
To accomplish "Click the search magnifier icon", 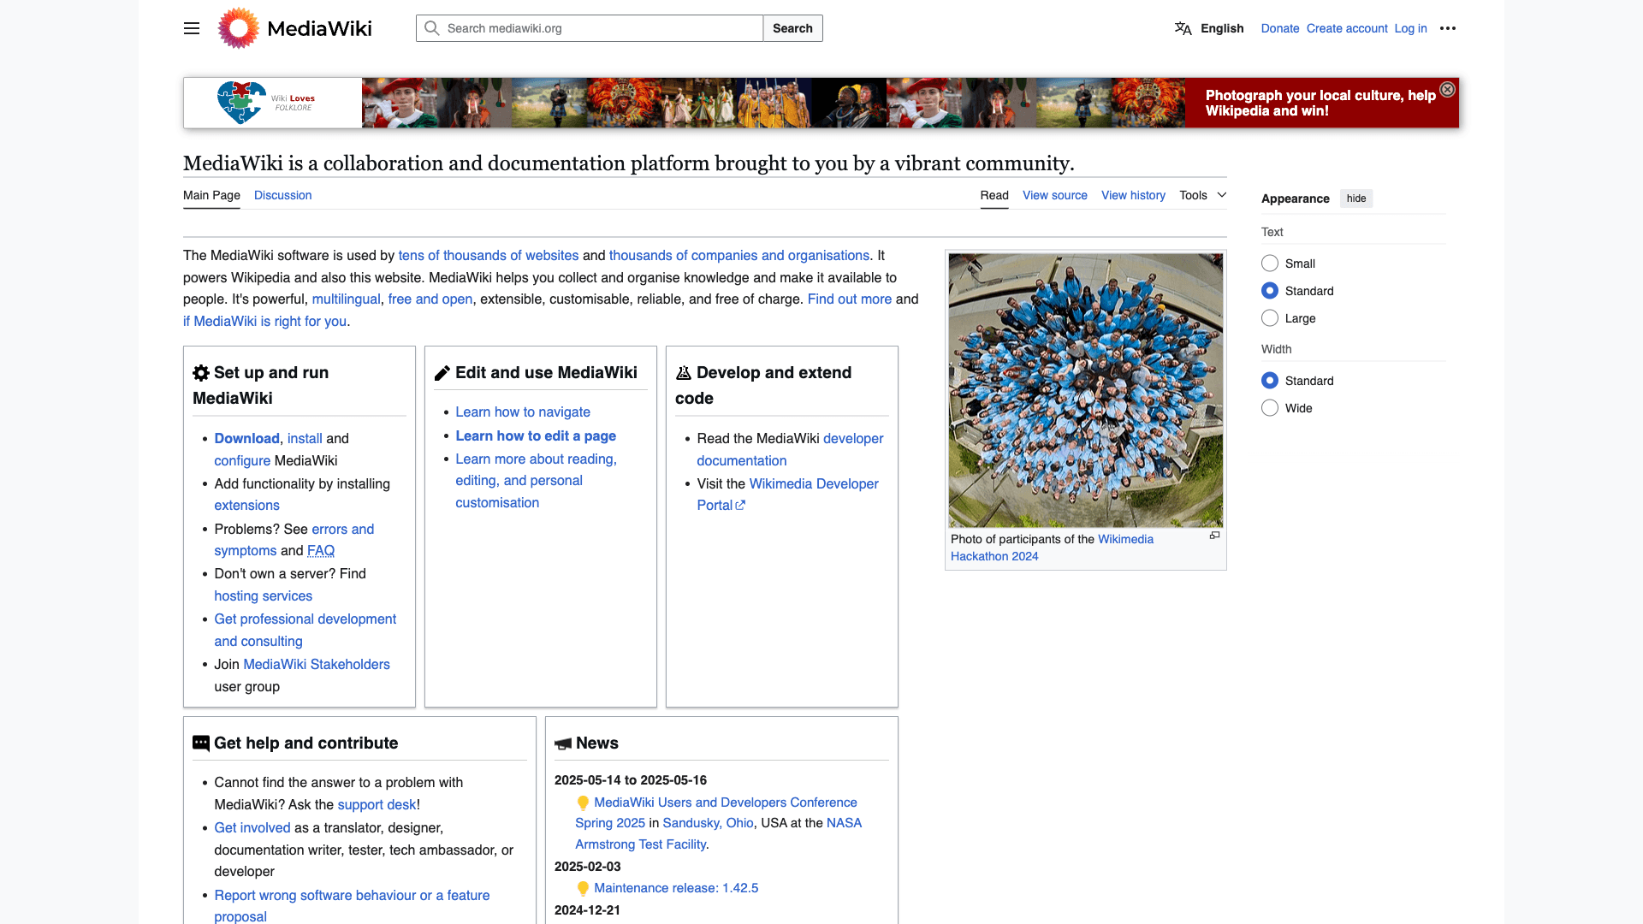I will point(432,28).
